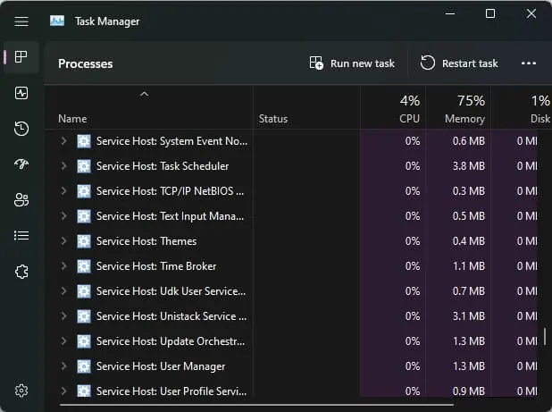Screen dimensions: 552x412
Task: Select Service Host: Task Scheduler name text
Action: coord(163,166)
